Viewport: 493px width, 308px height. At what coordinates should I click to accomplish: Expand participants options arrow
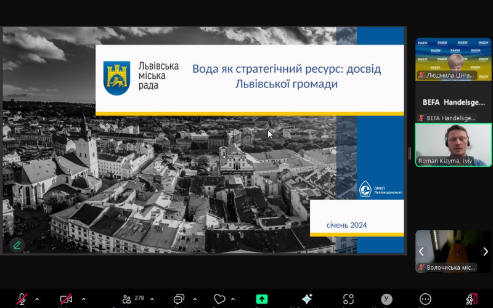152,299
